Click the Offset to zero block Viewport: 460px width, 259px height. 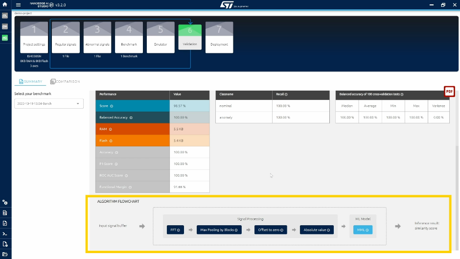point(271,230)
